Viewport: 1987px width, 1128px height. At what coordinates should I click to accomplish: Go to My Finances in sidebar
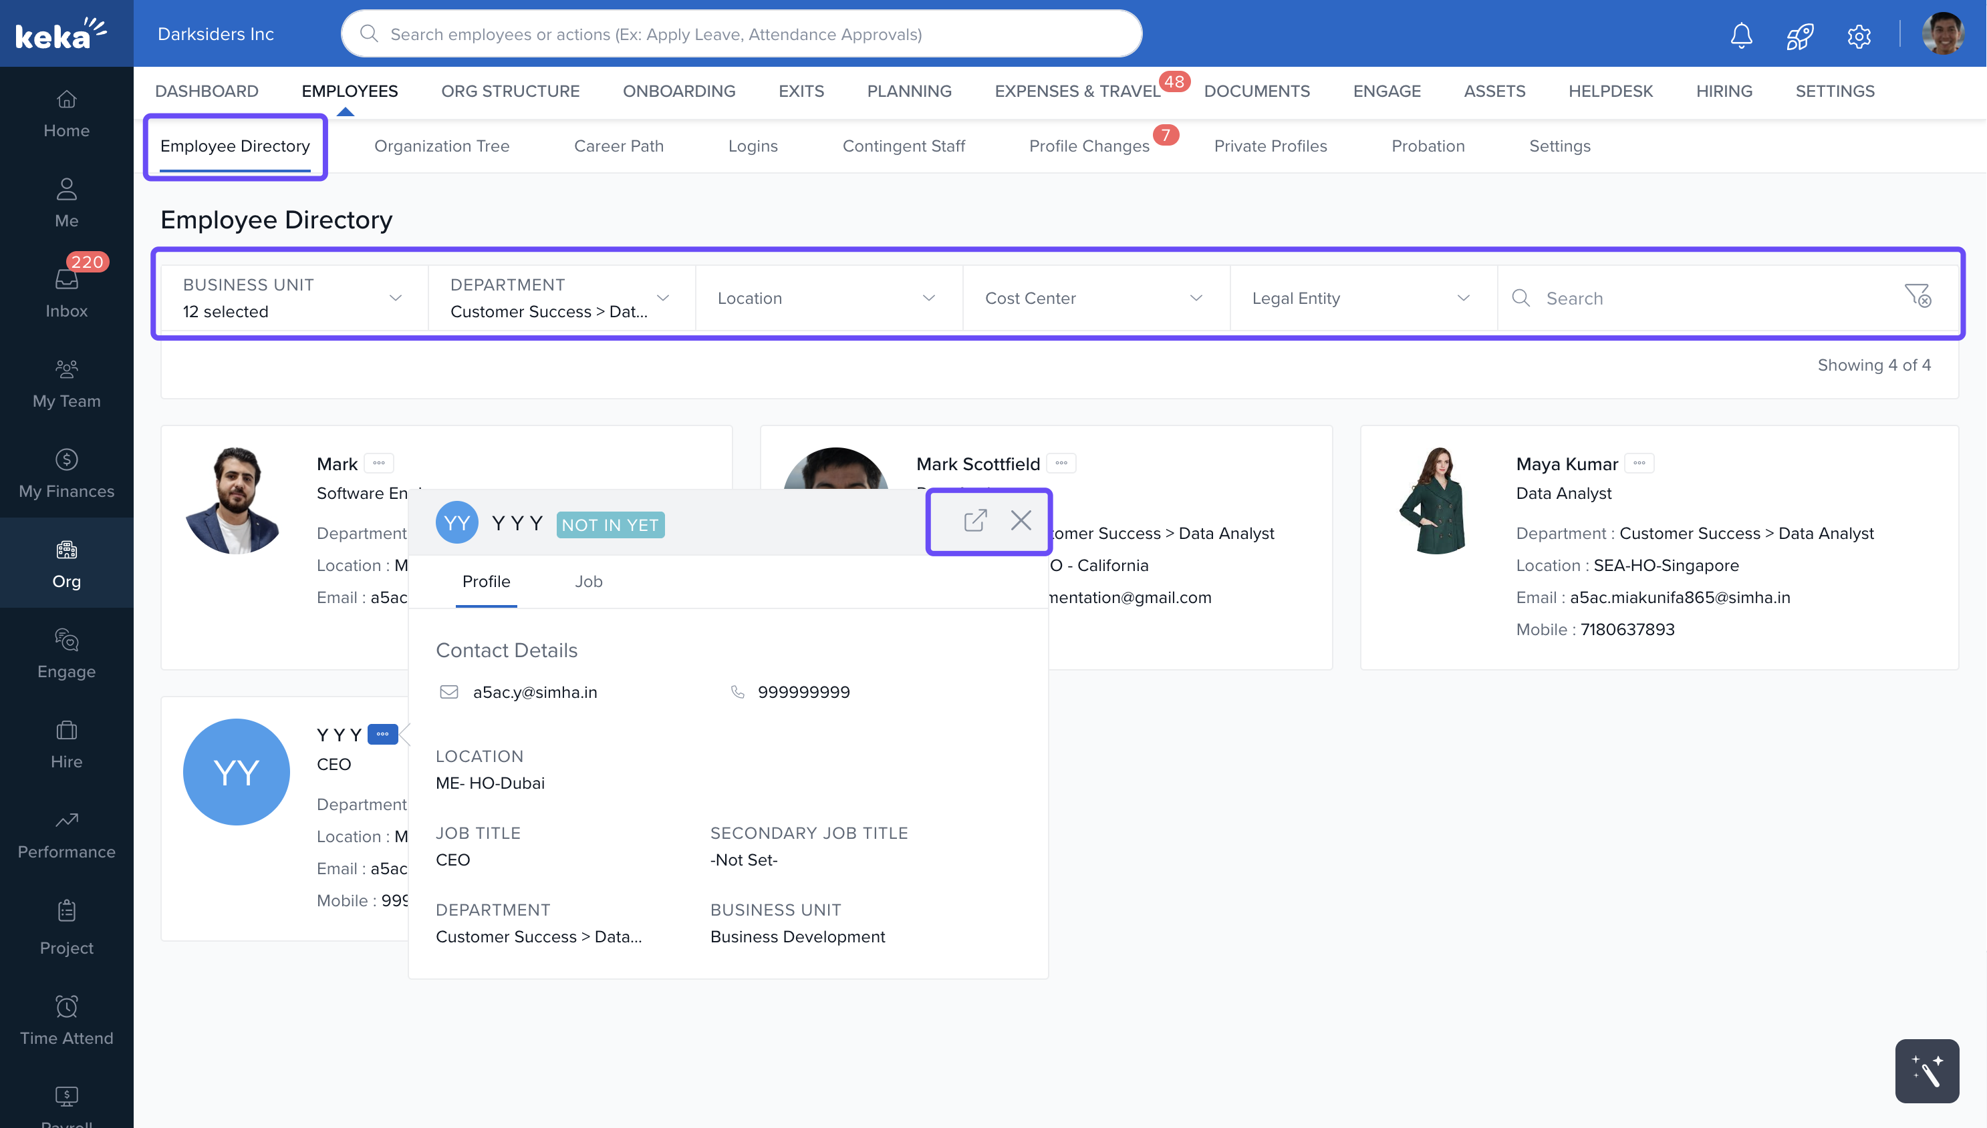67,473
